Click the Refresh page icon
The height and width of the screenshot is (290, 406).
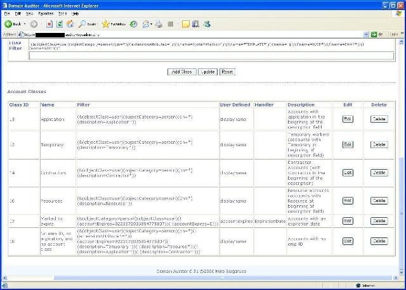[60, 23]
